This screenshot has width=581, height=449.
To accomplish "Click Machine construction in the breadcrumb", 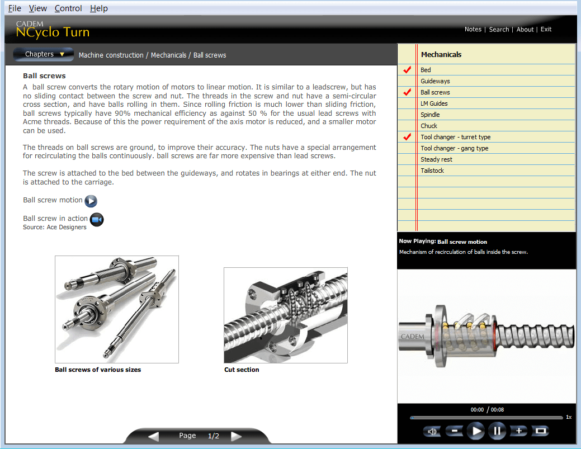I will tap(111, 55).
